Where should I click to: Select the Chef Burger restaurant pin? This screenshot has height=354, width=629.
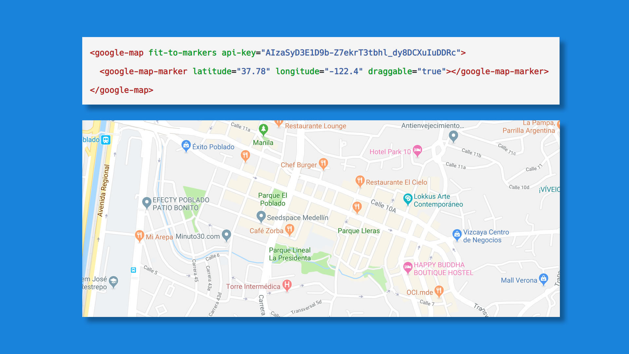[323, 163]
